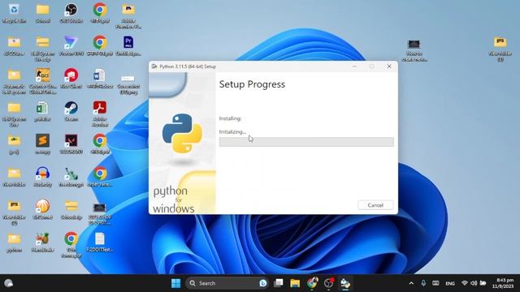
Task: Click the taskbar Search box
Action: tap(227, 283)
